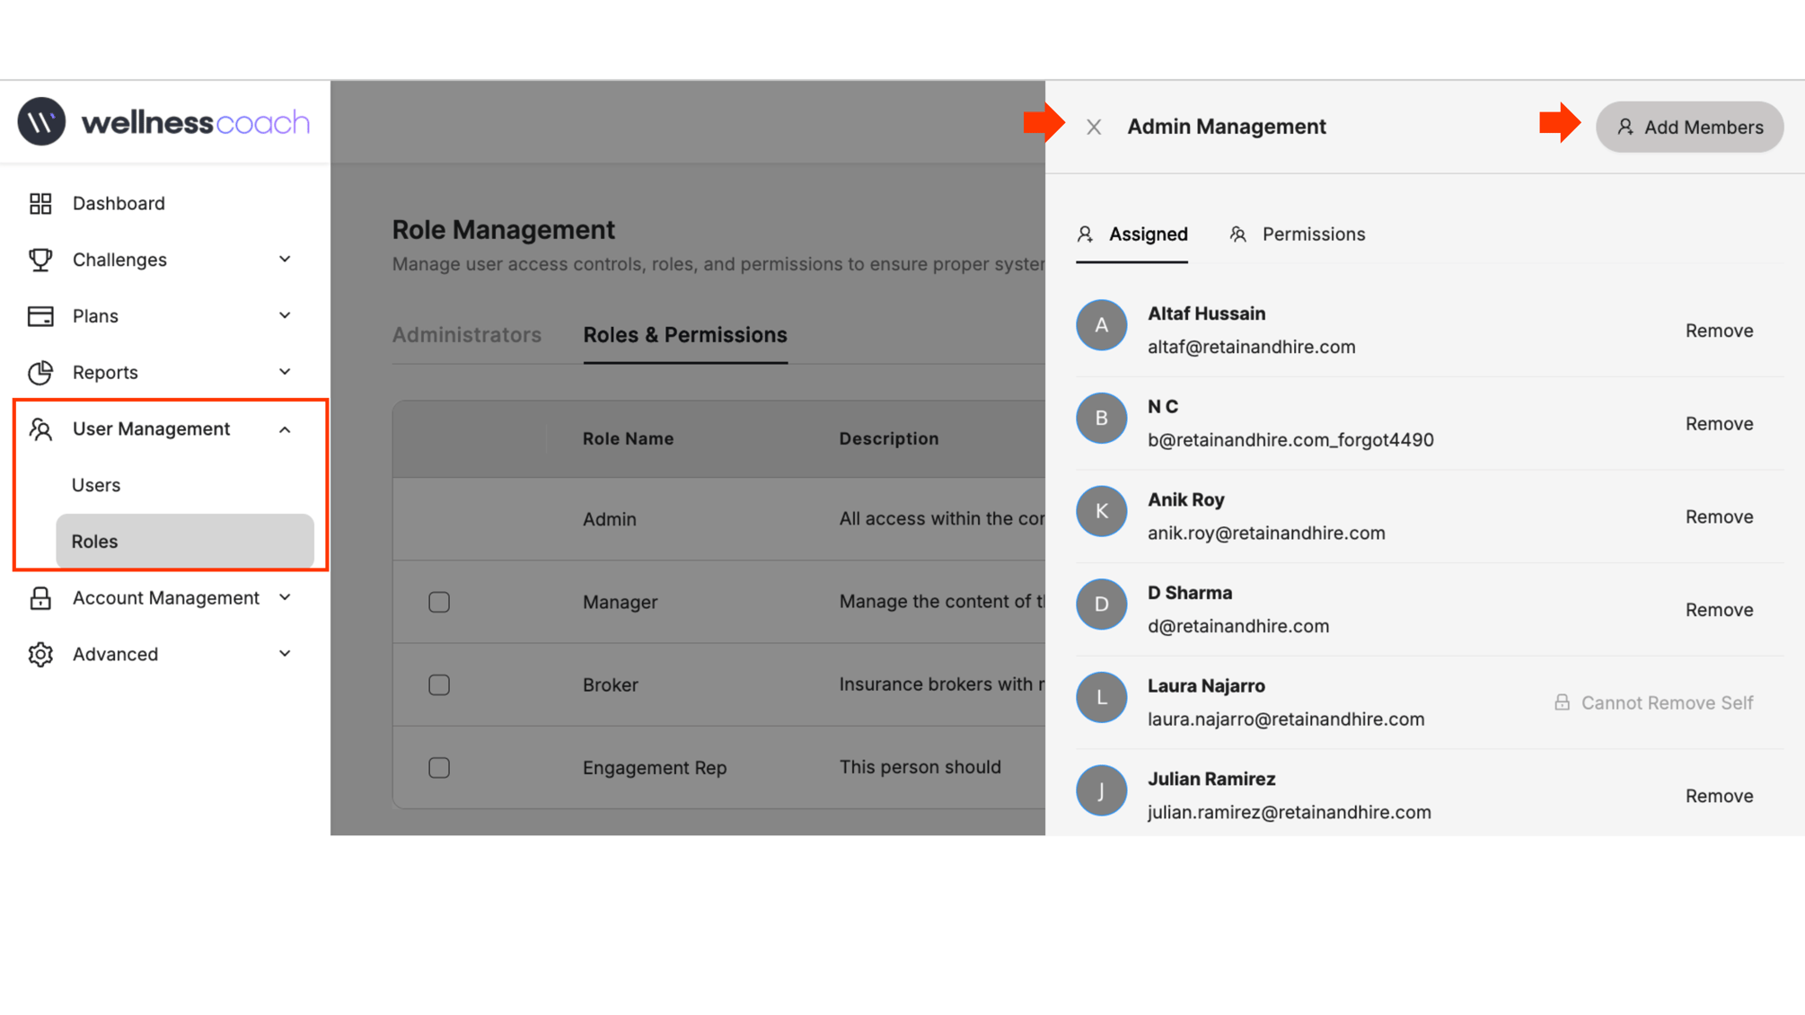The image size is (1805, 1015).
Task: Click the Description column header
Action: (x=889, y=439)
